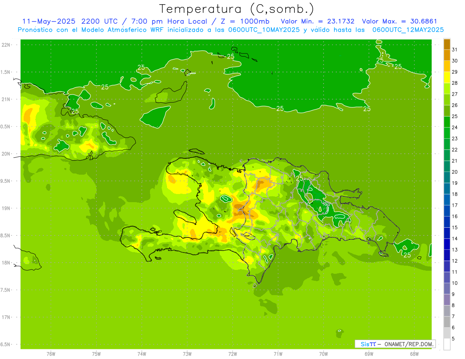465x359 pixels.
Task: Click the colorbar label '25'
Action: 455,116
